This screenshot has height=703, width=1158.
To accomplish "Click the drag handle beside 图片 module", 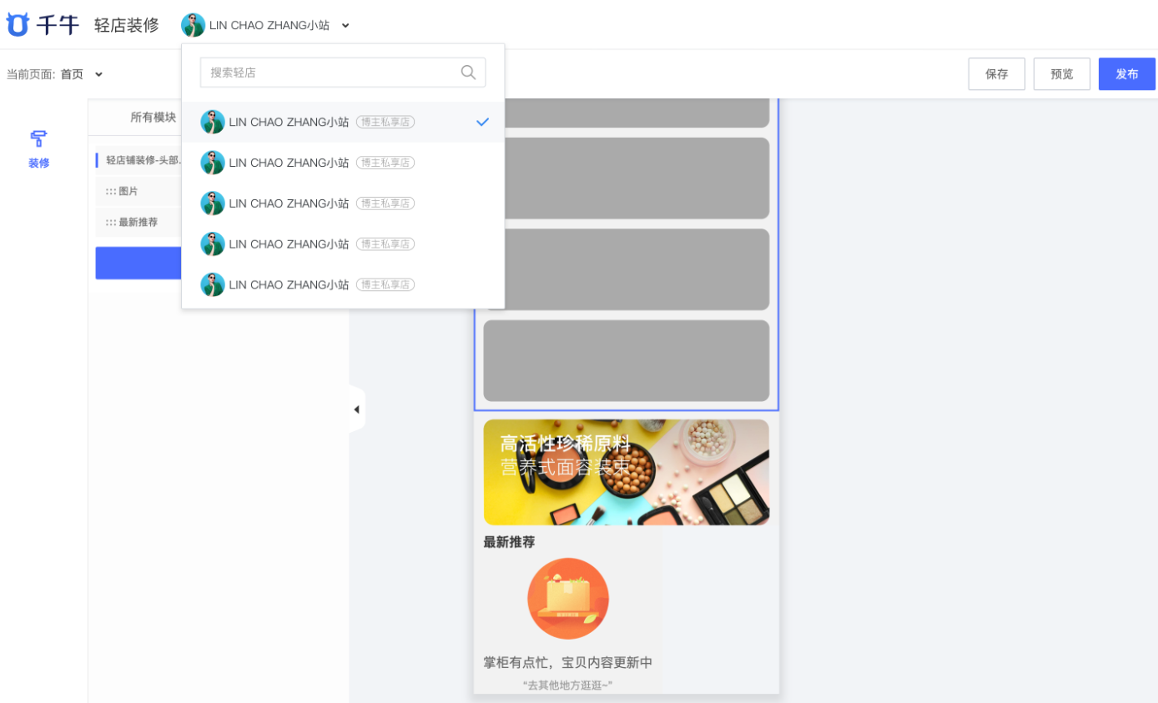I will pyautogui.click(x=110, y=192).
